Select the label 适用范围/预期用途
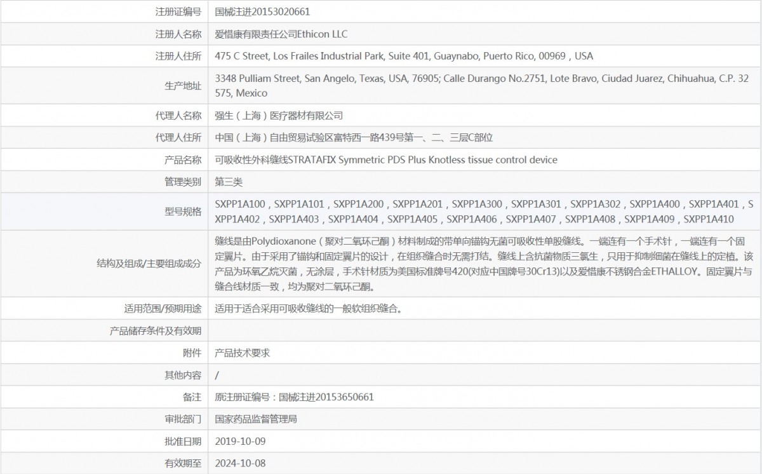 [x=163, y=309]
